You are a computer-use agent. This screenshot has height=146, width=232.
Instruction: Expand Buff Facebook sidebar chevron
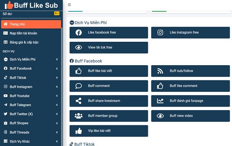(x=57, y=68)
